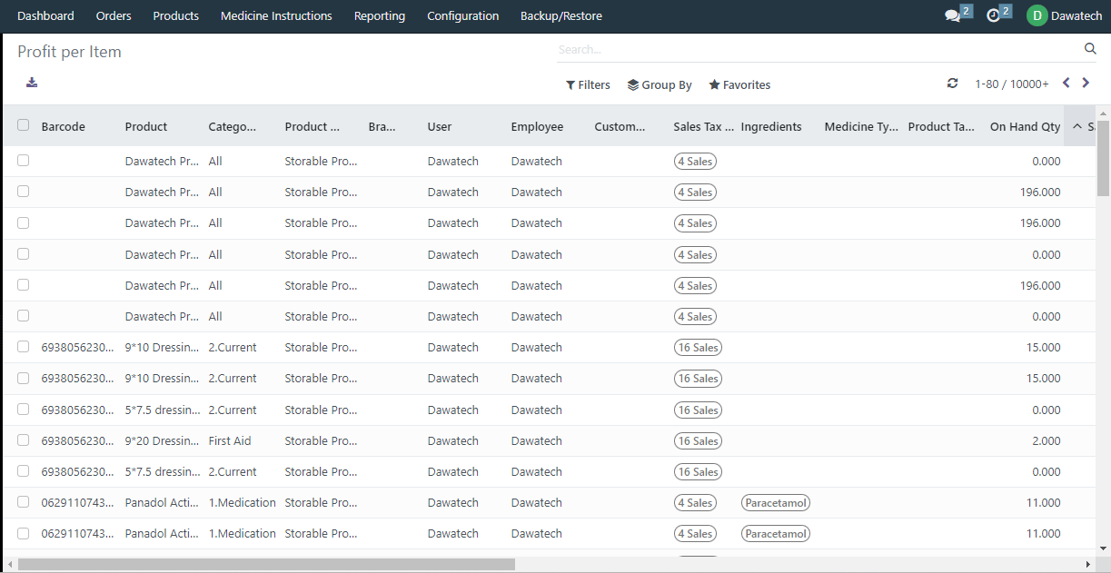Open the Favorites dropdown
The height and width of the screenshot is (573, 1111).
coord(739,84)
